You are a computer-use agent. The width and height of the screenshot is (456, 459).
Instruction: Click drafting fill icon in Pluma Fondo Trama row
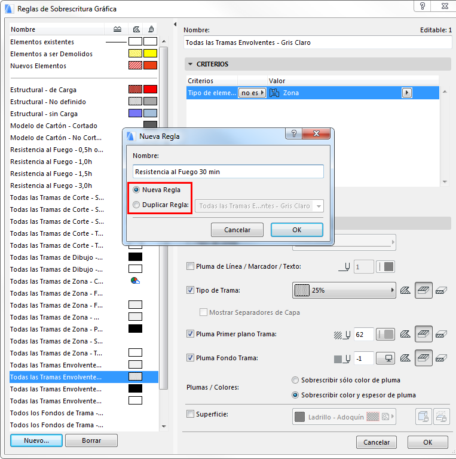click(405, 358)
